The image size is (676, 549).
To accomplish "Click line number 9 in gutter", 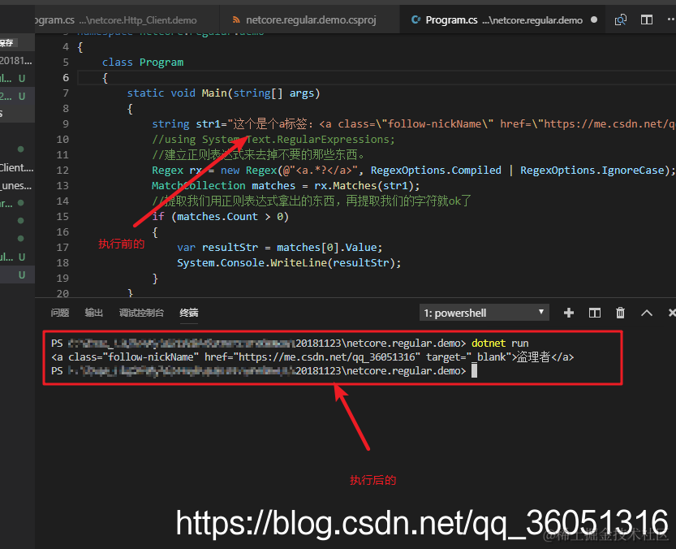I will click(66, 124).
